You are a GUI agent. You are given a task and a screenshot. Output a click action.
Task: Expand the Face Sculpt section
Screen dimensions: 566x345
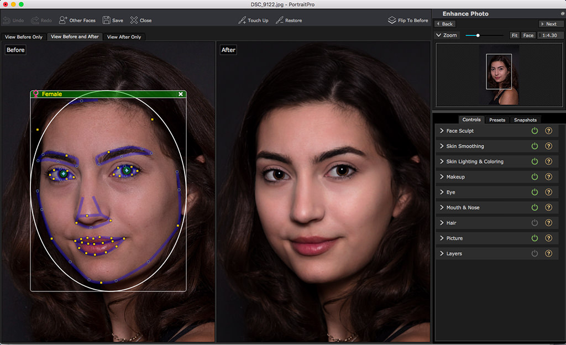coord(442,130)
